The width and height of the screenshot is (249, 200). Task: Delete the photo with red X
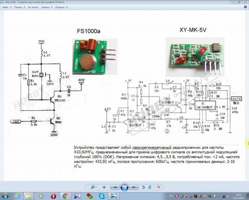pyautogui.click(x=159, y=187)
